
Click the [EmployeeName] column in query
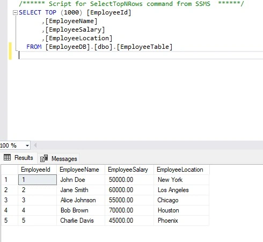click(71, 21)
